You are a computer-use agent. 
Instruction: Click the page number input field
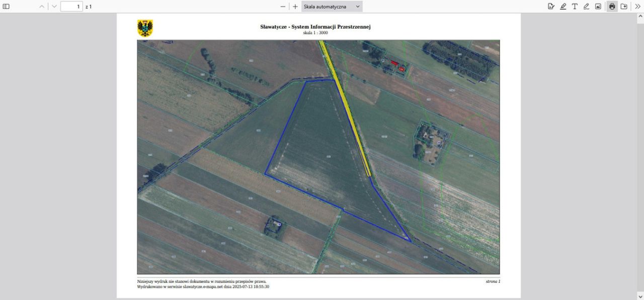click(x=71, y=7)
